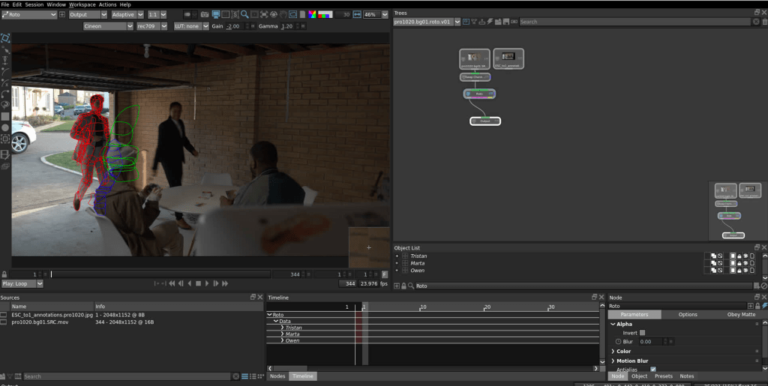The height and width of the screenshot is (386, 768).
Task: Expand the Motion Blur parameter section
Action: 613,361
